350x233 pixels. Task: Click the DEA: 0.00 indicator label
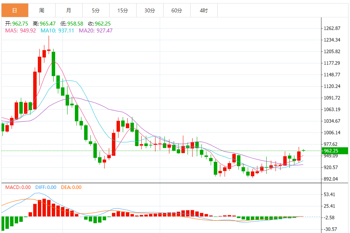click(x=71, y=187)
